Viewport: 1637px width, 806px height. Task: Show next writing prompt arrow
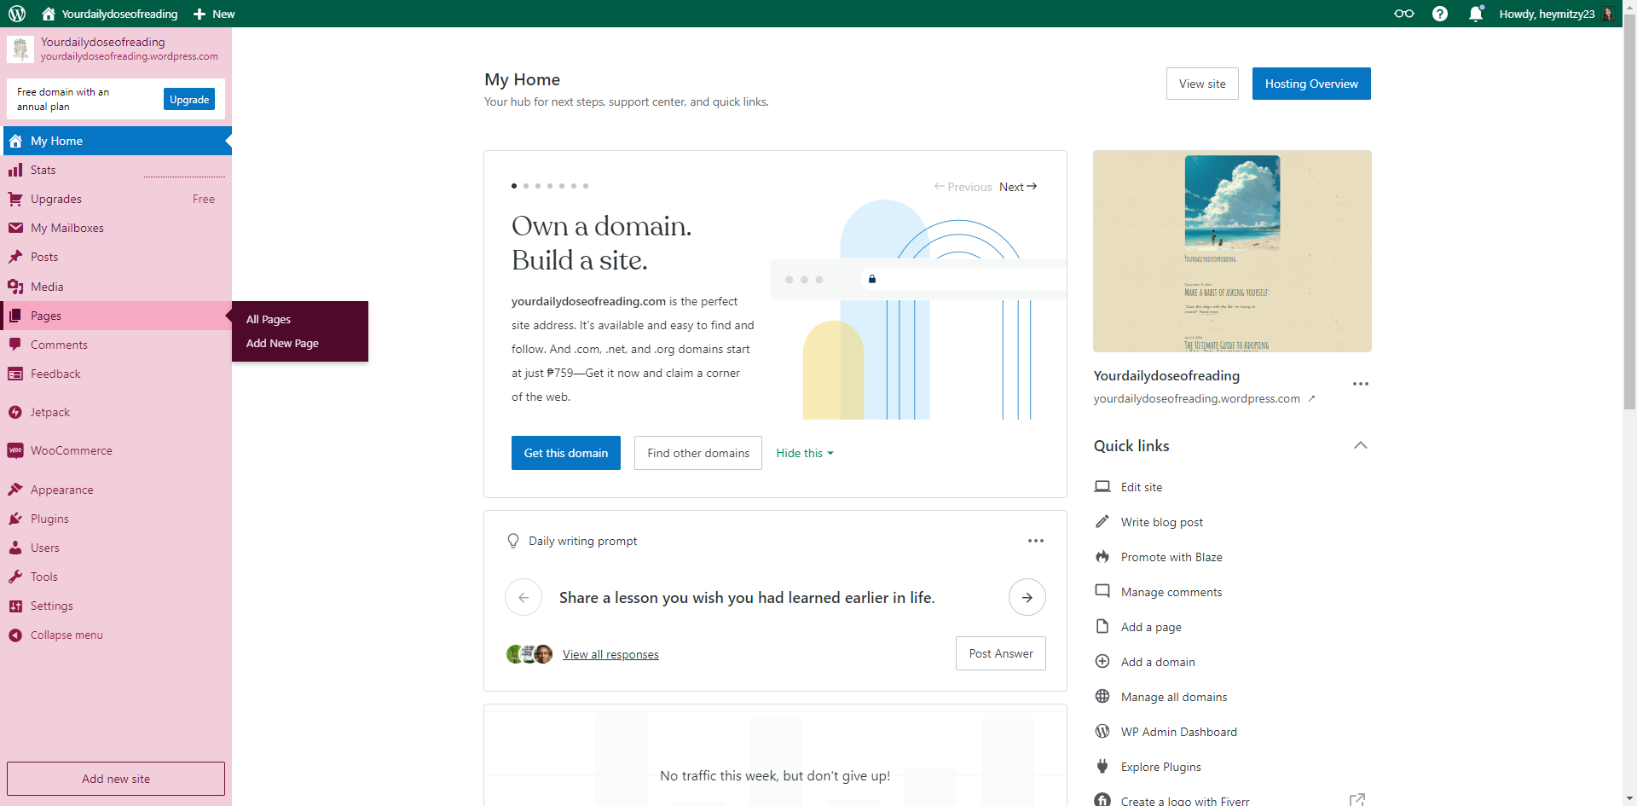[1027, 597]
